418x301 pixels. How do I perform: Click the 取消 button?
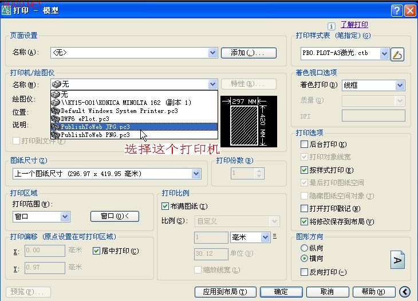point(328,292)
